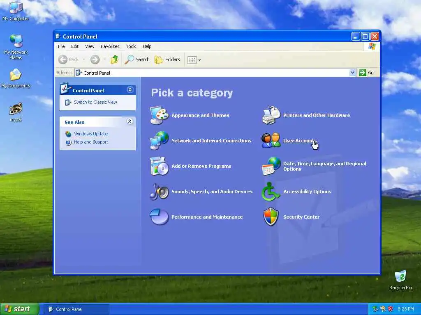Open the Edit menu
The width and height of the screenshot is (421, 315).
tap(75, 46)
